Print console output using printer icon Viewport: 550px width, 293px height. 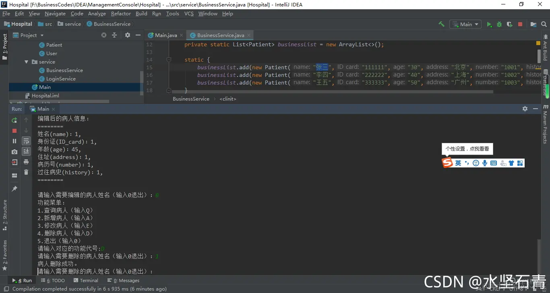point(26,162)
